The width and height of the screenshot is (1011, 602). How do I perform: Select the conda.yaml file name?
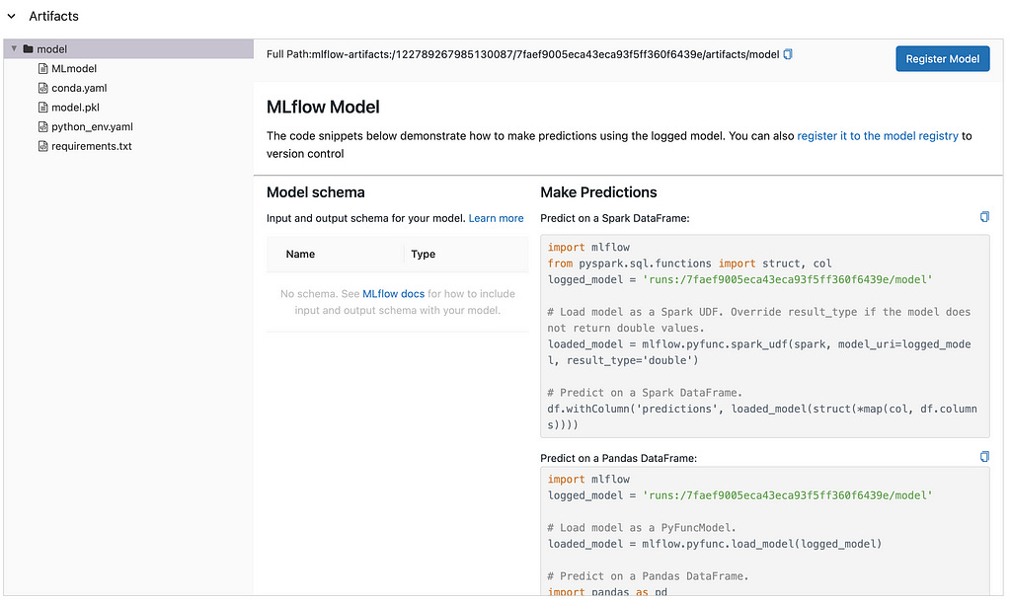(x=79, y=88)
